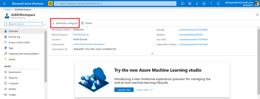Open the help question mark icon
The height and width of the screenshot is (99, 260).
(211, 3)
